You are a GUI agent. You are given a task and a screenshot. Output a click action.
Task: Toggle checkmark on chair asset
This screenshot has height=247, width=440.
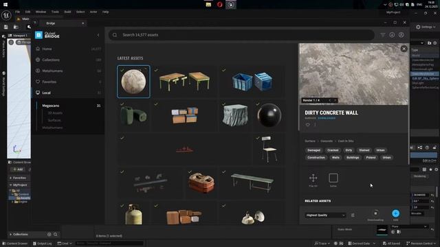coord(258,138)
